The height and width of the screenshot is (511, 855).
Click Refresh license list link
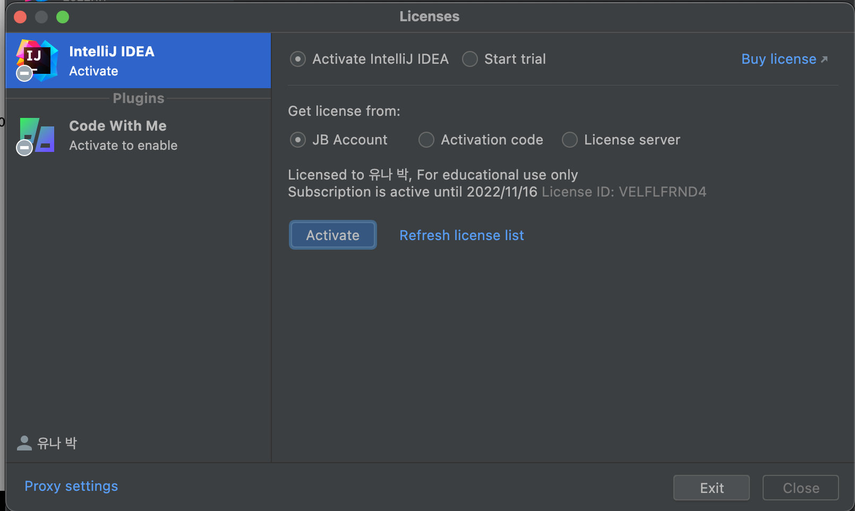461,235
